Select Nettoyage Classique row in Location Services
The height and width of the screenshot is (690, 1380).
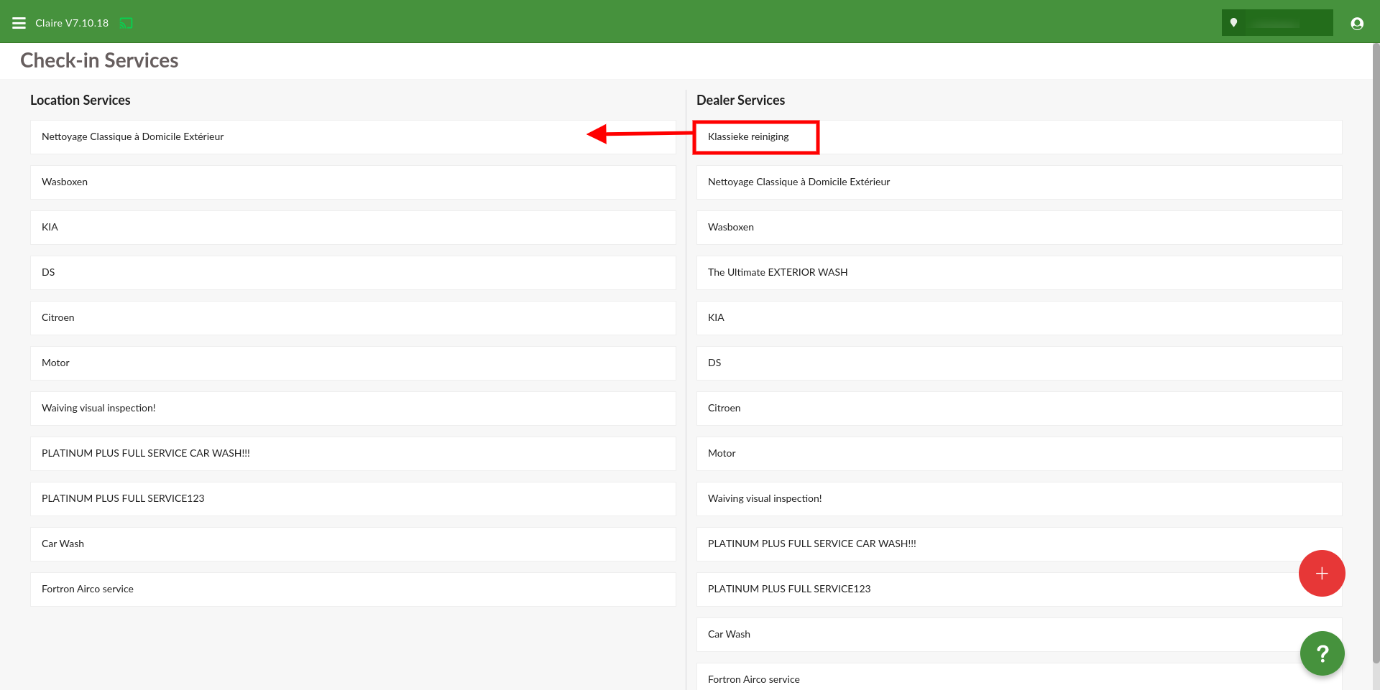coord(353,136)
